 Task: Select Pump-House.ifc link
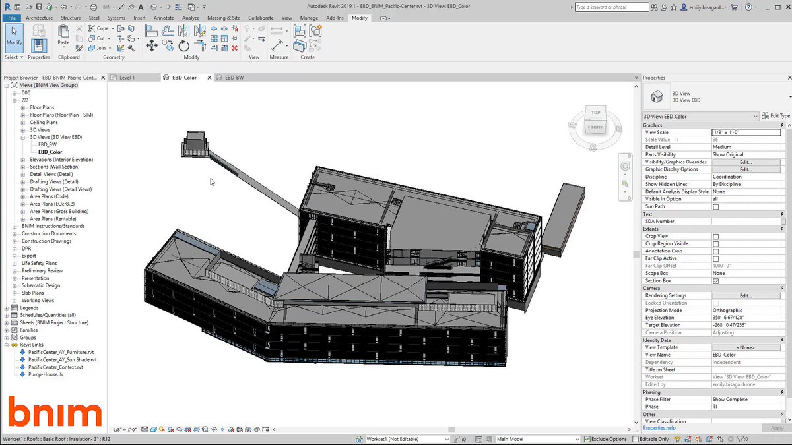coord(47,374)
